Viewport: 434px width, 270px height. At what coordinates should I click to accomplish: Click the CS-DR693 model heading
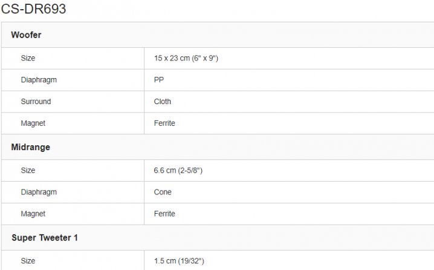(33, 8)
